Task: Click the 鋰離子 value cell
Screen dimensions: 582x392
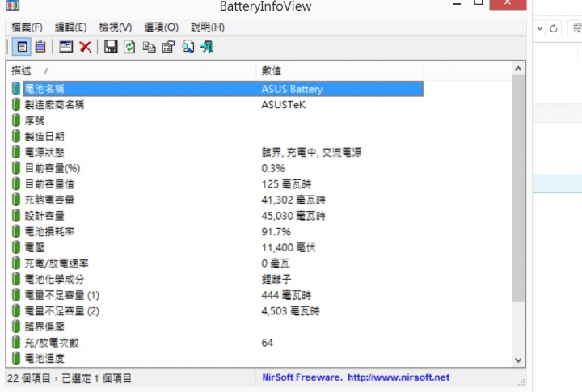Action: [276, 279]
